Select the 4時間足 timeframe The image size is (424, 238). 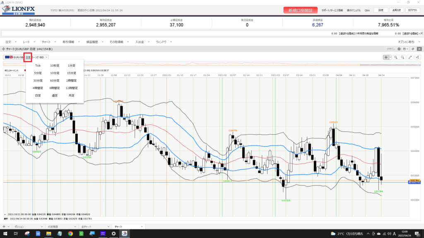pyautogui.click(x=38, y=88)
